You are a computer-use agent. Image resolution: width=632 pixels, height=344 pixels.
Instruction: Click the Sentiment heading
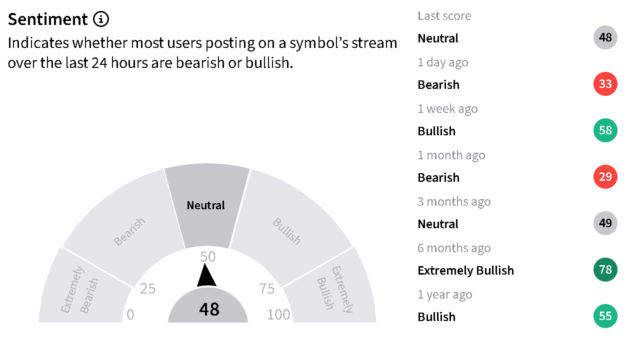[48, 19]
